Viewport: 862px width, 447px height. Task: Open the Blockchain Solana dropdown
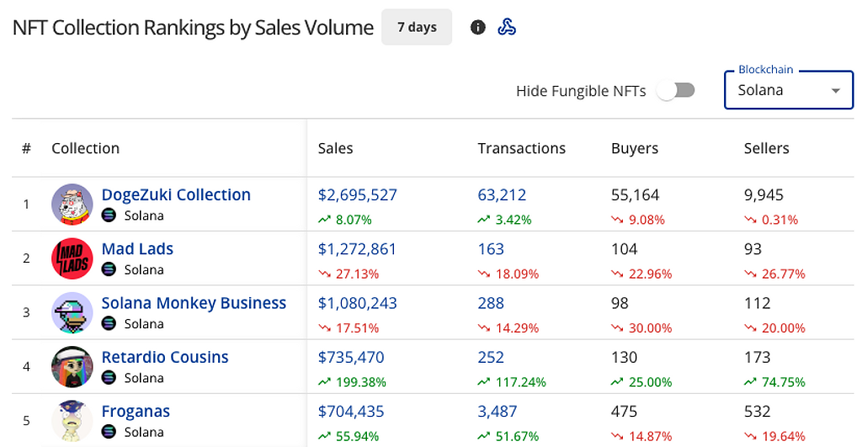(788, 90)
